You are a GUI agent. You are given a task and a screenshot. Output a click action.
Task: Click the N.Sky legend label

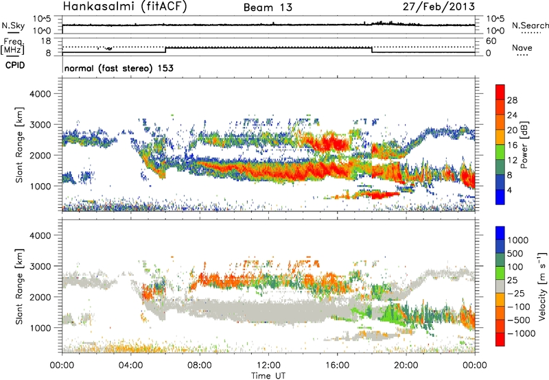pos(13,25)
